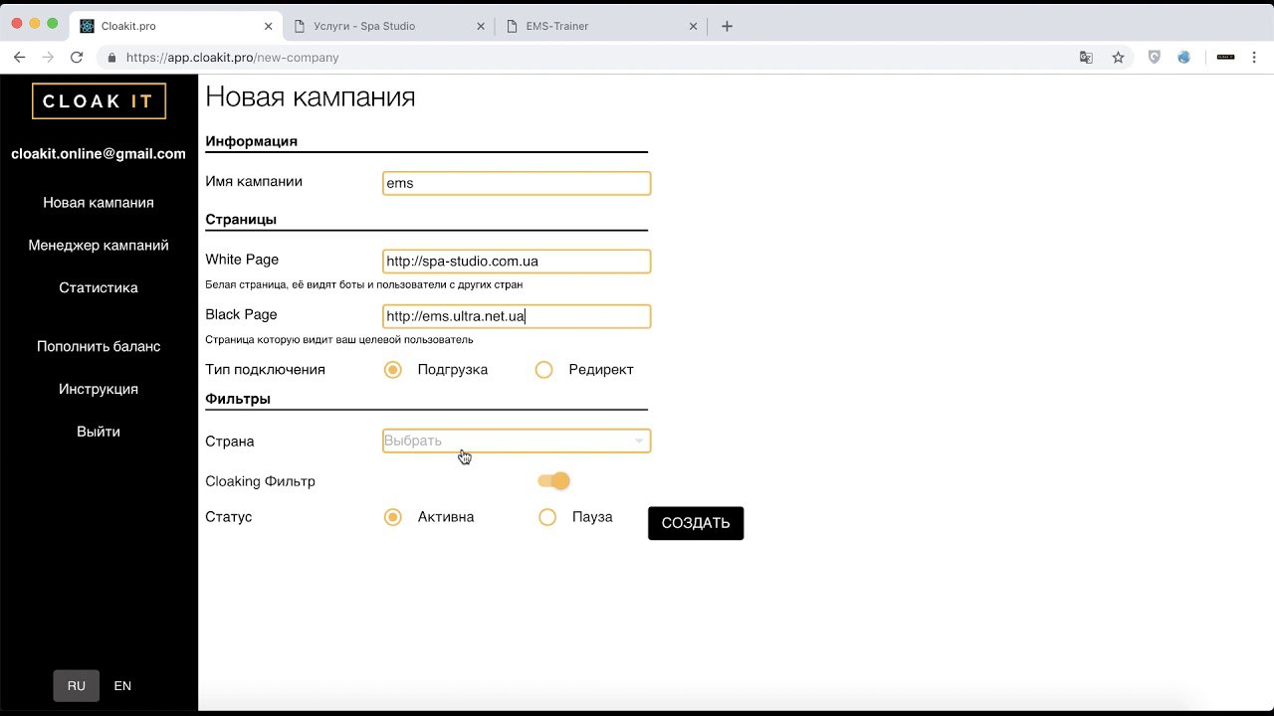Open Пополнить баланс in sidebar
Screen dimensions: 1274x716
pos(99,347)
